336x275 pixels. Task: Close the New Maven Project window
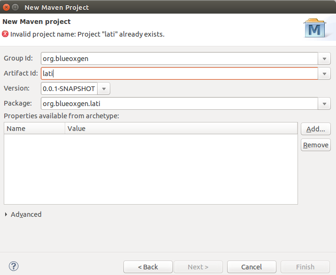pyautogui.click(x=7, y=7)
